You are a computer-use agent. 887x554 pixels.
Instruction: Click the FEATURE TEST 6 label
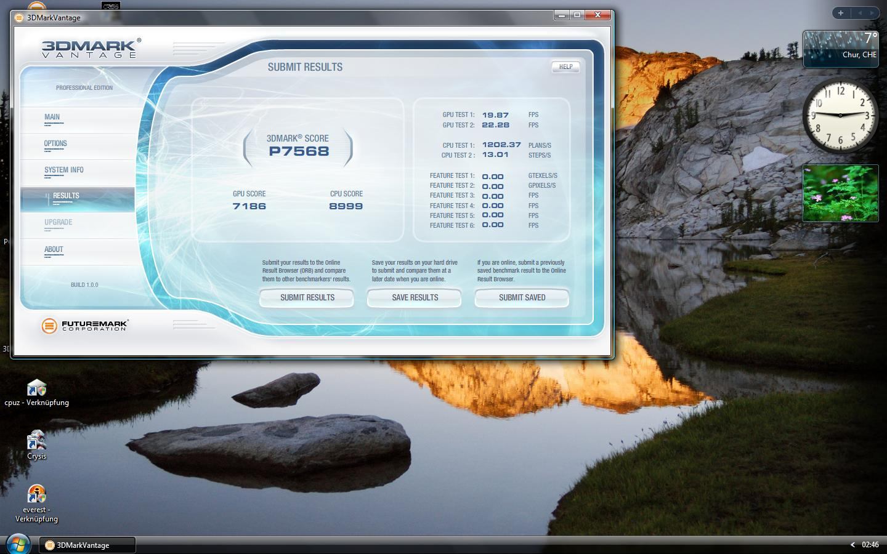tap(452, 226)
